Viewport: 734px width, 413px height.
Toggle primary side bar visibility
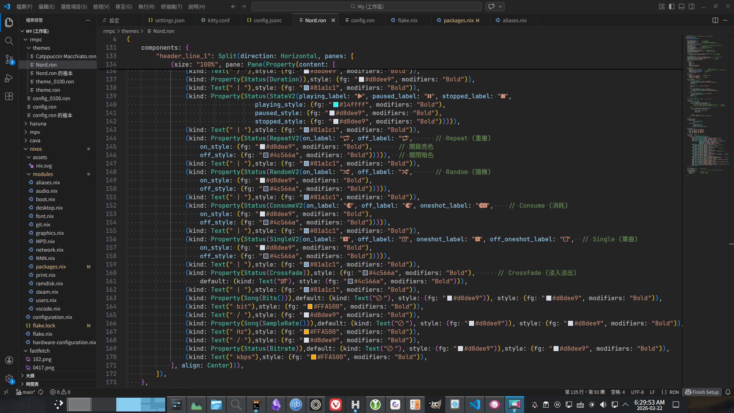pyautogui.click(x=672, y=7)
